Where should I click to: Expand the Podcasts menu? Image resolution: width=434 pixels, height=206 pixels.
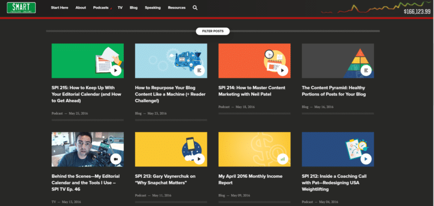click(x=101, y=8)
